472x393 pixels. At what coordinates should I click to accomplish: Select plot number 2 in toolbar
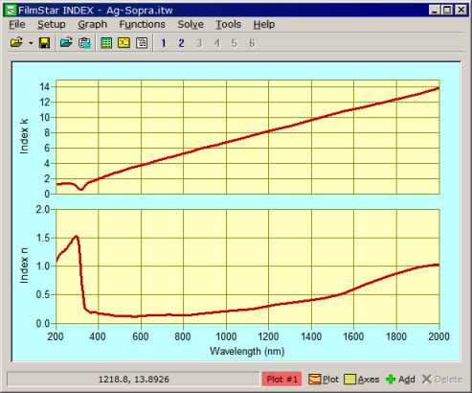181,43
